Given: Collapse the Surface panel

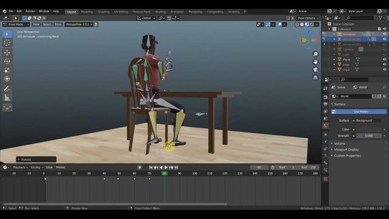Looking at the screenshot, I should [x=340, y=104].
